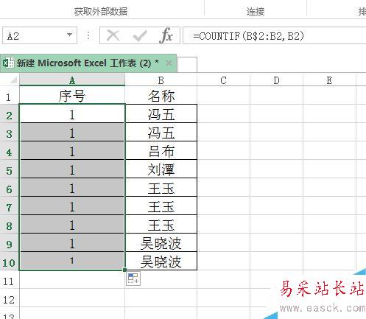
Task: Open the Auto Fill Options icon below A10
Action: click(133, 278)
